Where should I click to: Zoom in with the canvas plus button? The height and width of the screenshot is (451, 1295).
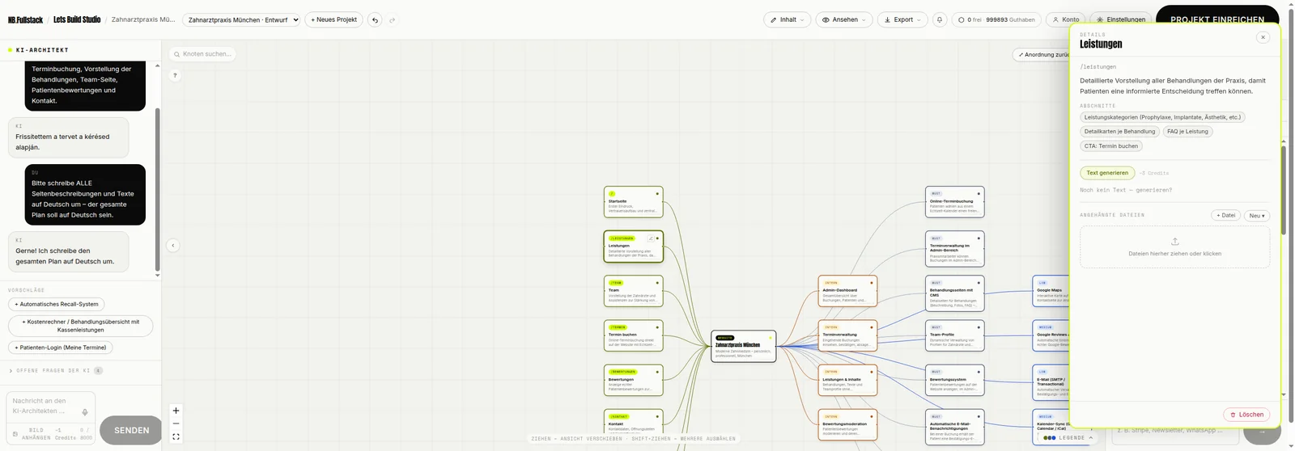pos(176,411)
